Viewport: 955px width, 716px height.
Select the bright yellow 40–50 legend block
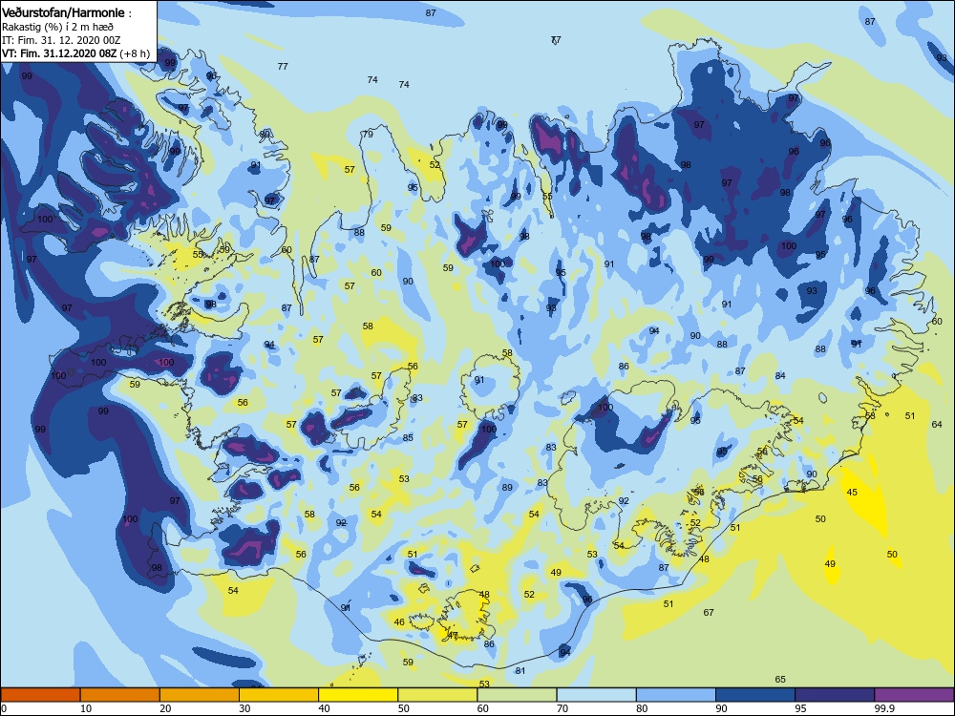358,695
